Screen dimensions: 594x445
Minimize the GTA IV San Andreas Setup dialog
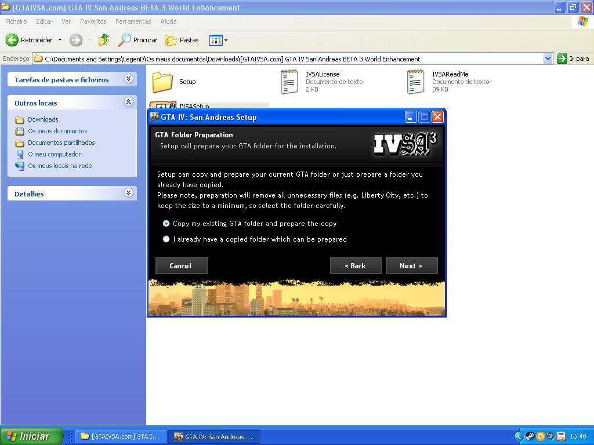coord(411,117)
